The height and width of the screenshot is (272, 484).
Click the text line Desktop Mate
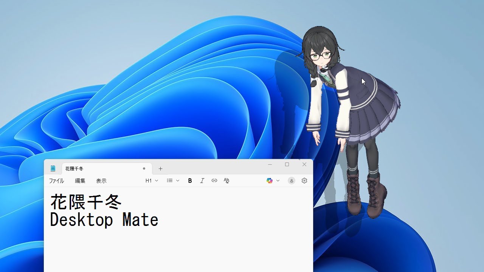click(x=104, y=219)
